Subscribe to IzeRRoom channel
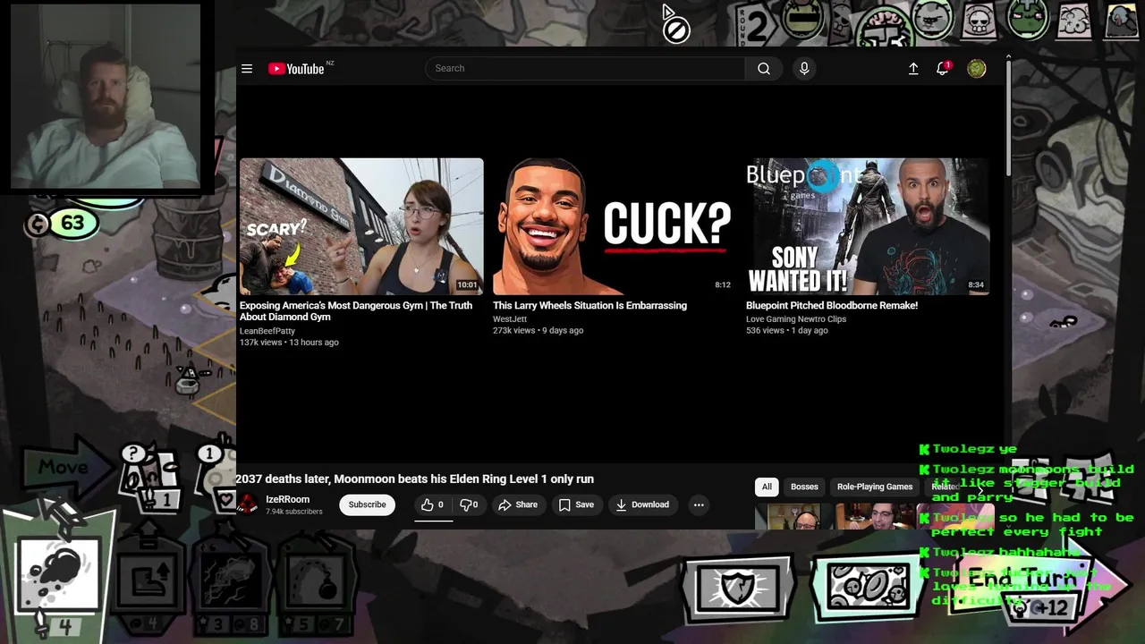1145x644 pixels. pos(367,505)
